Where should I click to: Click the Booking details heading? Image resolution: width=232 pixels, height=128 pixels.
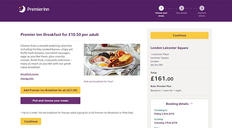tap(177, 104)
